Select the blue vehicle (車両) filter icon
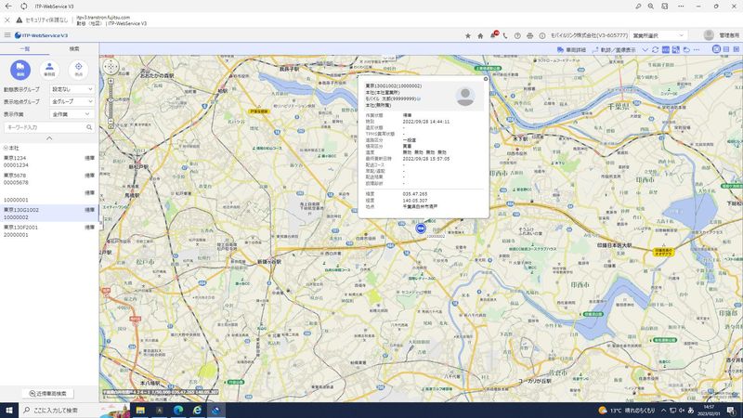The height and width of the screenshot is (418, 743). pos(20,69)
